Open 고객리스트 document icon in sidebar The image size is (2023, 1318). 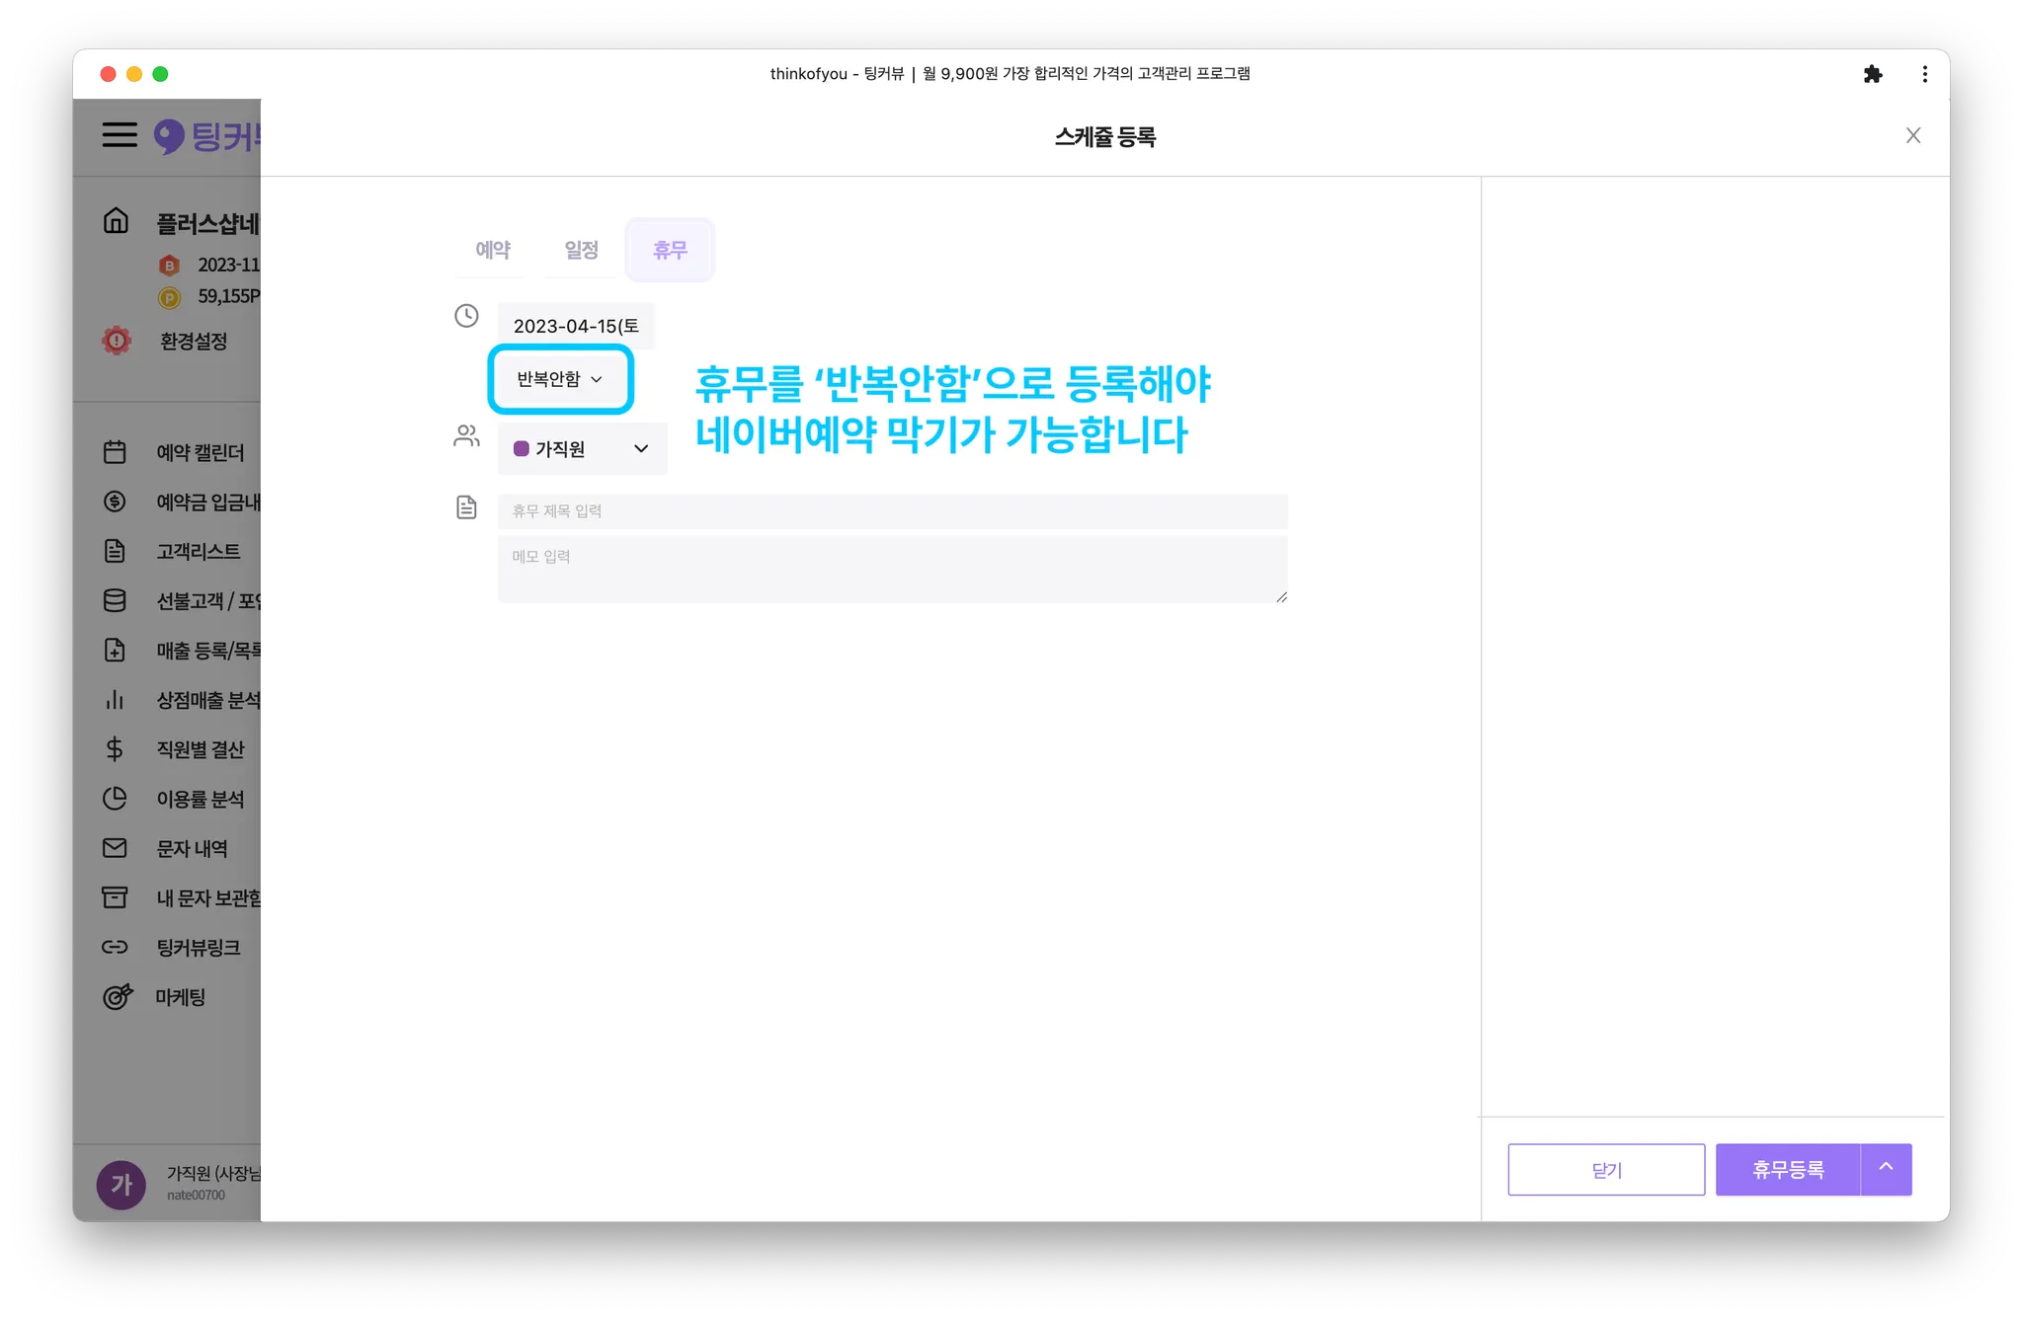(x=115, y=551)
